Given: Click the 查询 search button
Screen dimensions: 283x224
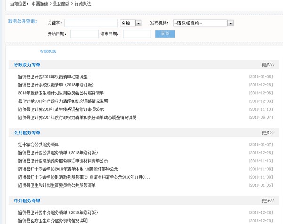Looking at the screenshot, I should (165, 34).
